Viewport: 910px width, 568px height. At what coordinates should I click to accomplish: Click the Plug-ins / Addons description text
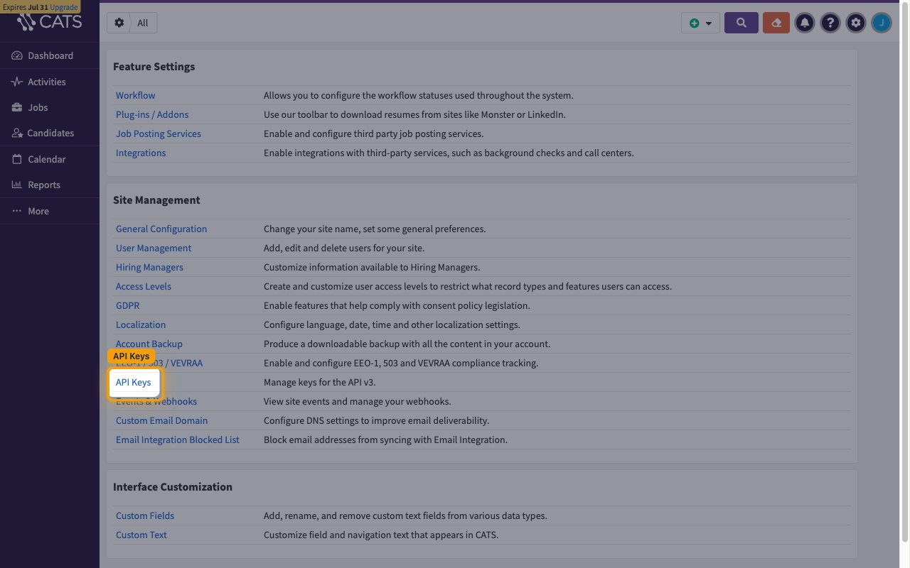coord(415,114)
